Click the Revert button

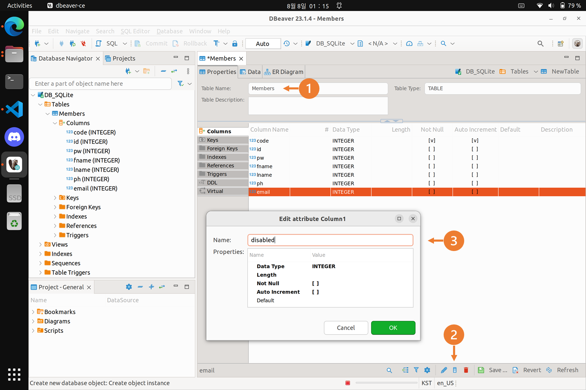(x=527, y=370)
